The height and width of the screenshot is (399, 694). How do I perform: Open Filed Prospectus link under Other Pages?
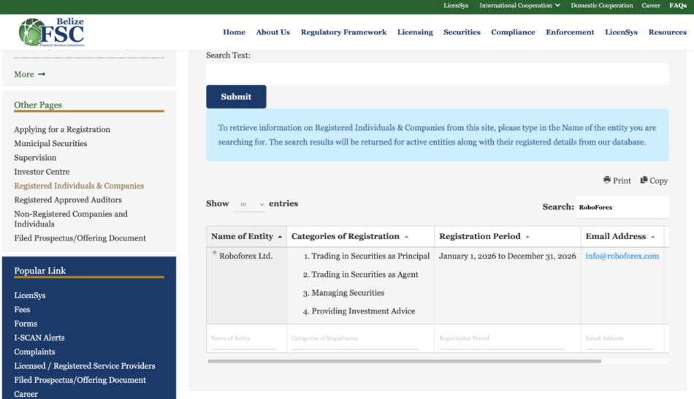(80, 238)
